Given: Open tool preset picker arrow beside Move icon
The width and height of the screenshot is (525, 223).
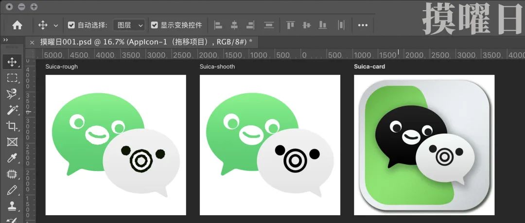Looking at the screenshot, I should pyautogui.click(x=56, y=25).
